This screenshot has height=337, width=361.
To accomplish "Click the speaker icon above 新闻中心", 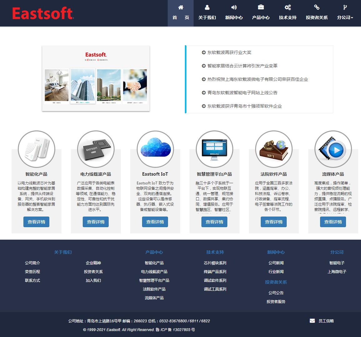I will (234, 7).
